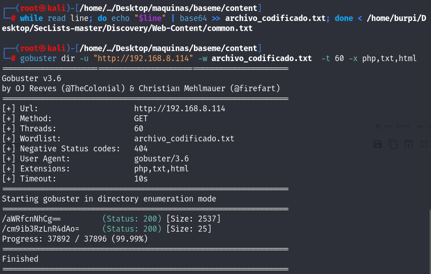This screenshot has height=274, width=431.
Task: Click the save output floppy disk icon
Action: pyautogui.click(x=378, y=144)
